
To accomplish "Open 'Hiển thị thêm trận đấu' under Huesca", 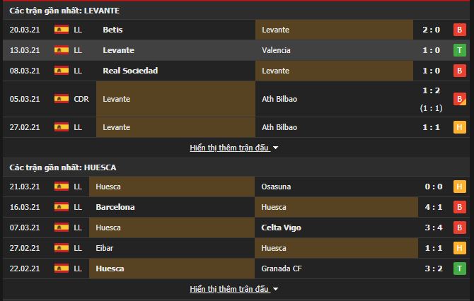I will (229, 289).
